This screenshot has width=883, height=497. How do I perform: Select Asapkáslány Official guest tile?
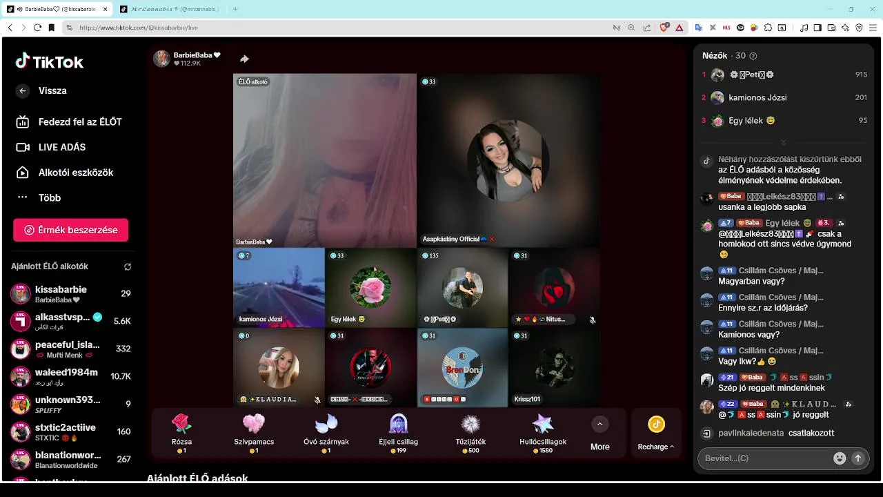point(508,160)
